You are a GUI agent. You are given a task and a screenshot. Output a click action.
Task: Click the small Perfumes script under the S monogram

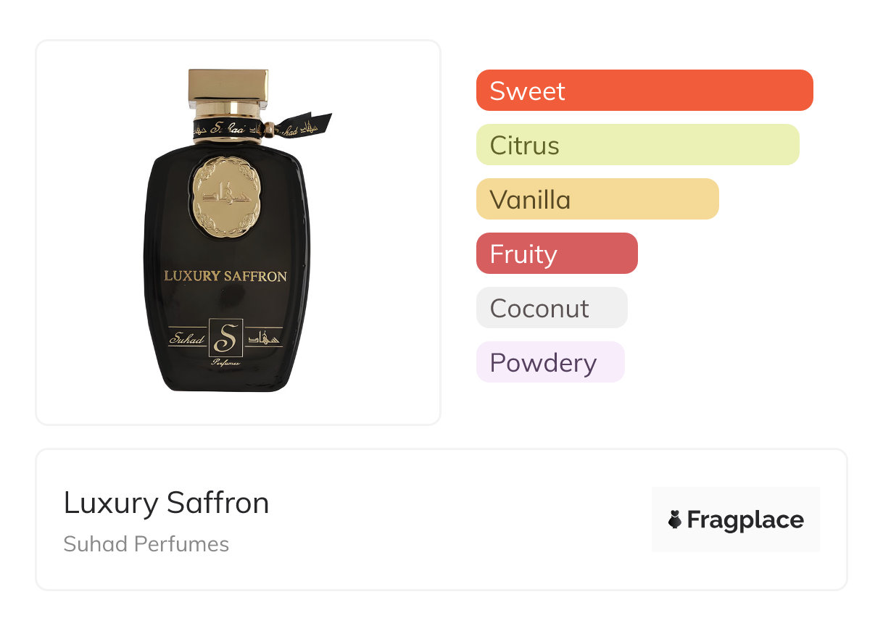(226, 362)
